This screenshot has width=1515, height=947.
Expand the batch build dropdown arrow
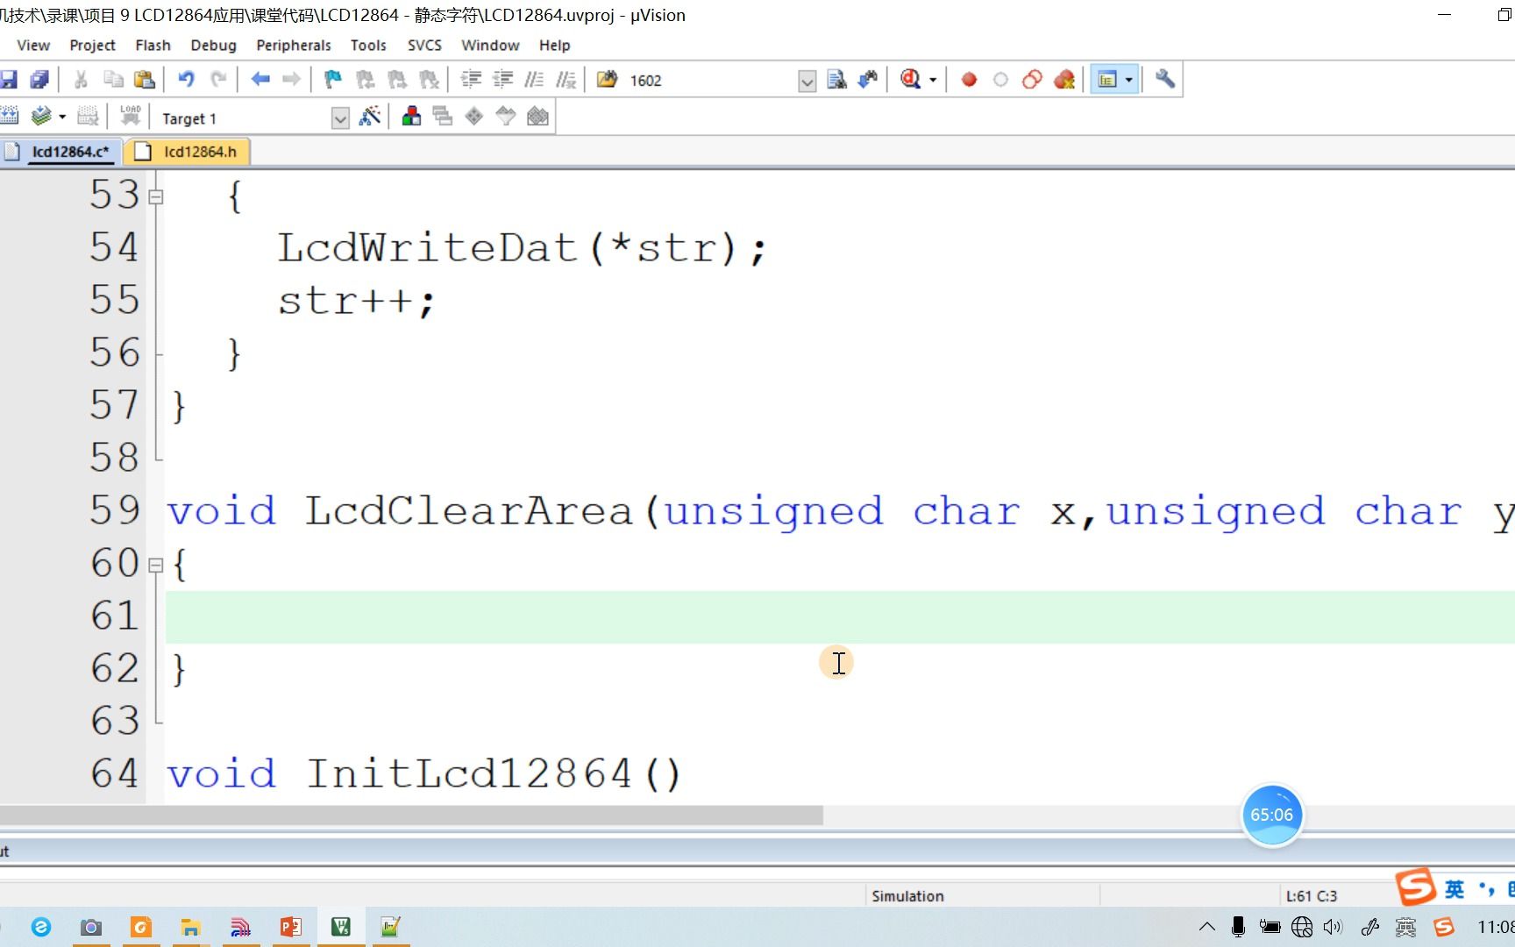(x=62, y=116)
